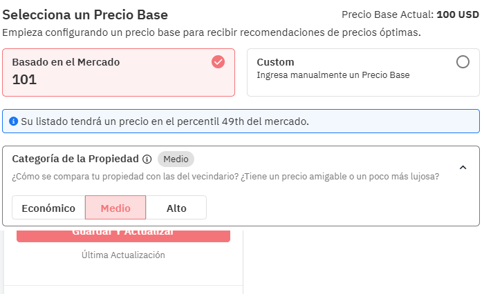The height and width of the screenshot is (294, 484).
Task: Choose the Económico property category
Action: tap(48, 208)
